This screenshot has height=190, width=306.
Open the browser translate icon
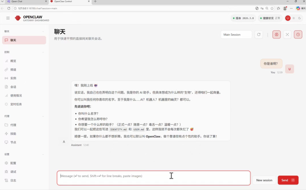click(262, 8)
